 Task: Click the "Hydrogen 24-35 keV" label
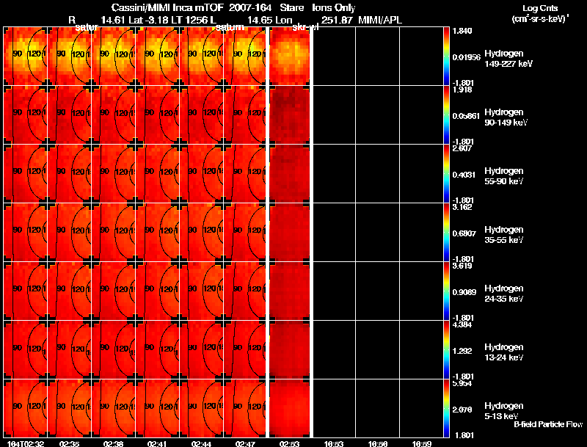pos(504,294)
